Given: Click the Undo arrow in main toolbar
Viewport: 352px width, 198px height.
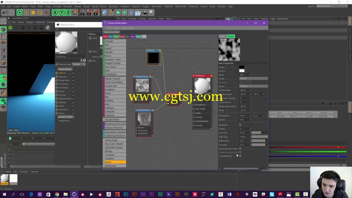Looking at the screenshot, I should pos(5,13).
